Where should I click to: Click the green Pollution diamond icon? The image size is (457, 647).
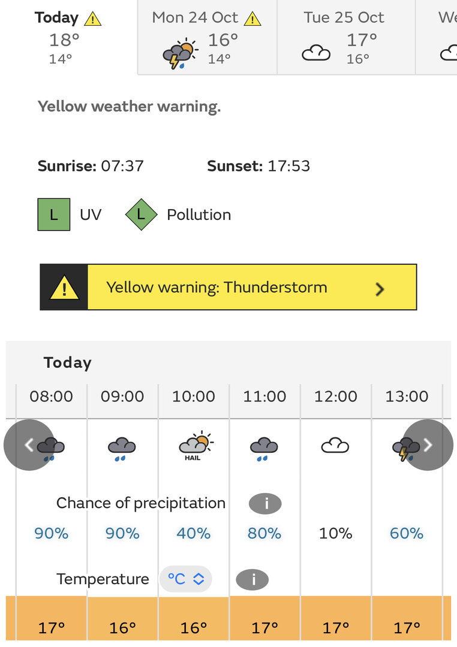coord(142,214)
